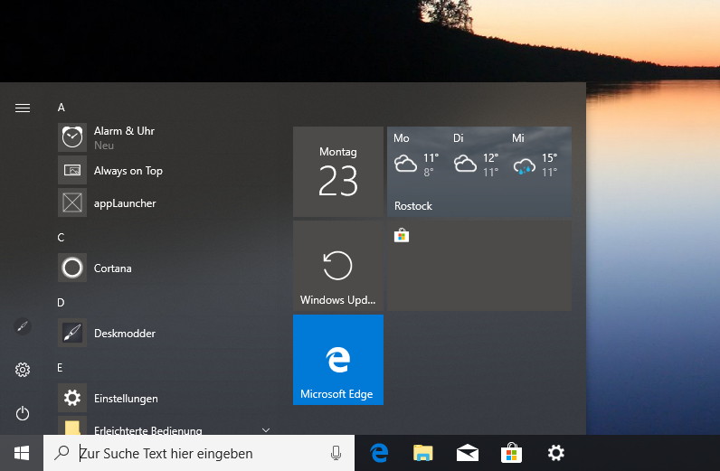This screenshot has width=720, height=471.
Task: Click the Power button in Start sidebar
Action: [23, 414]
